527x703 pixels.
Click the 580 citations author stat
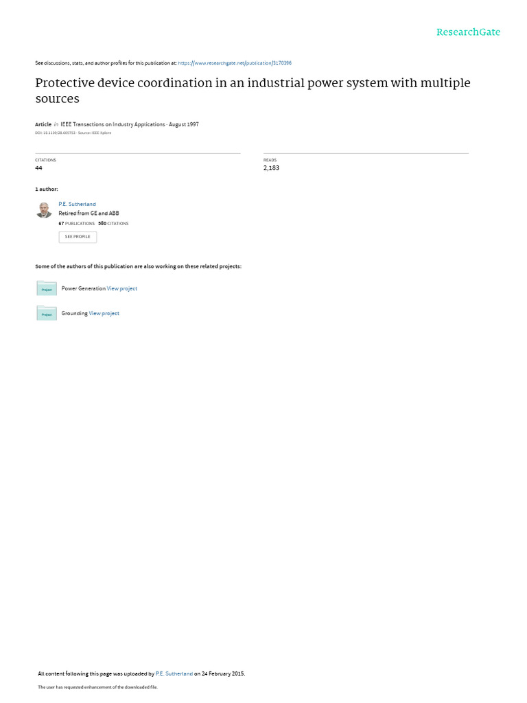tap(113, 224)
